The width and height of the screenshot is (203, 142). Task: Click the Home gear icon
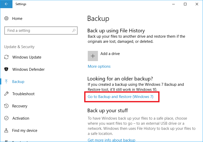tap(7, 19)
